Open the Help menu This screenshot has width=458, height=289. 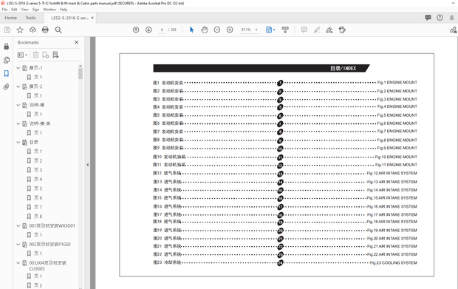click(x=64, y=10)
